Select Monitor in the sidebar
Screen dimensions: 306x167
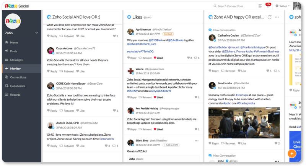click(15, 69)
